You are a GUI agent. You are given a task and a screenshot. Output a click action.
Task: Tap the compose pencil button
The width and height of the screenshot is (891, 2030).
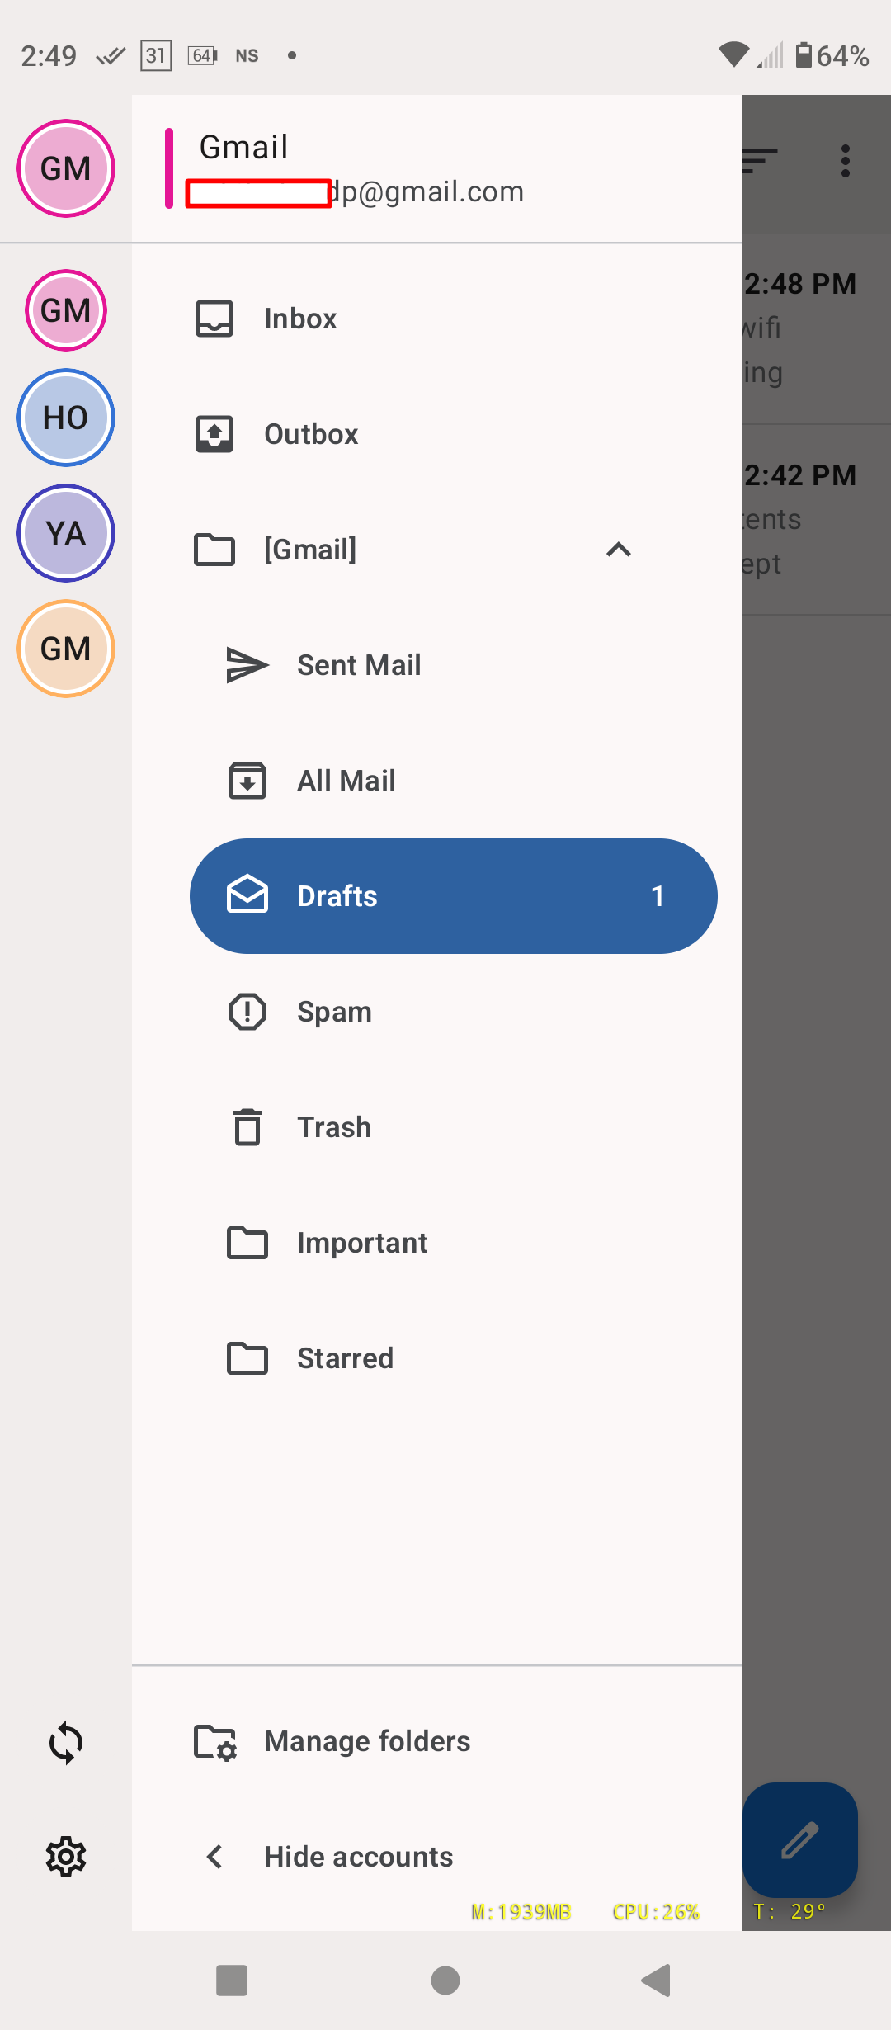(799, 1839)
